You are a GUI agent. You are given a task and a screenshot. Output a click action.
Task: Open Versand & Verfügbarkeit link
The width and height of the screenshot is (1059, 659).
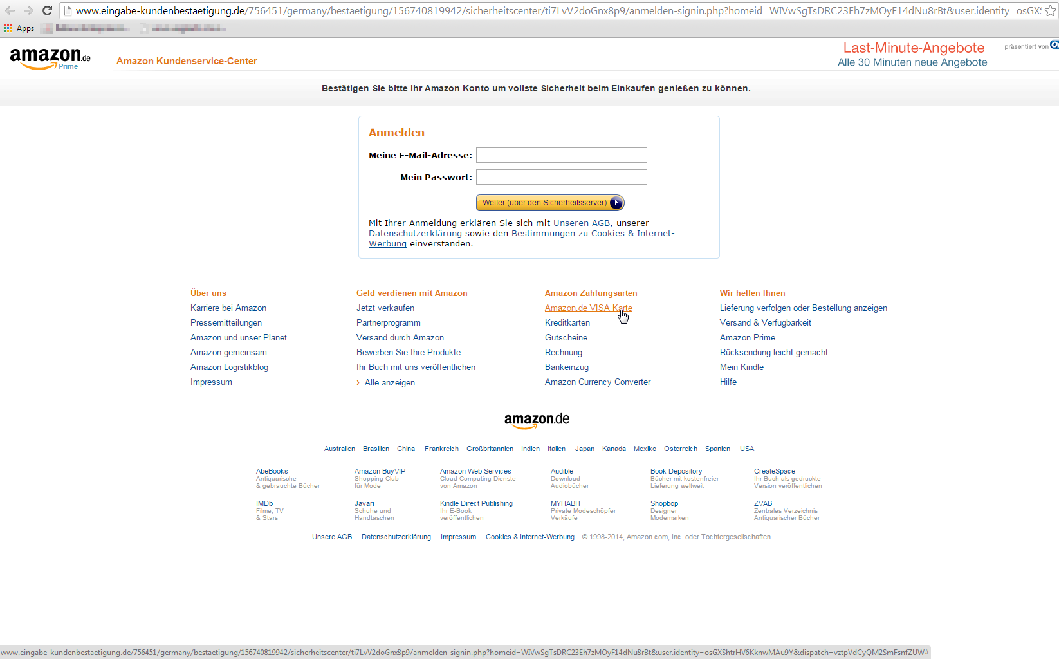[766, 323]
